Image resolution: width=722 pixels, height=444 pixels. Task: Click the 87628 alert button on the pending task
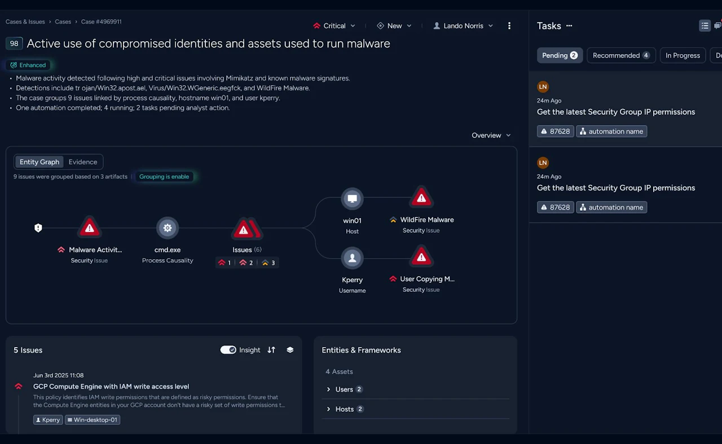[x=555, y=131]
